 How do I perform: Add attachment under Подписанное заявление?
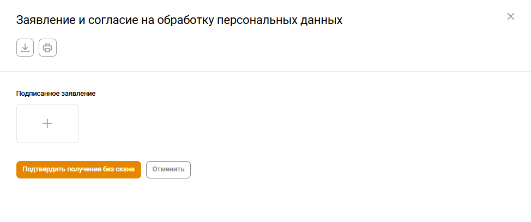pyautogui.click(x=47, y=124)
